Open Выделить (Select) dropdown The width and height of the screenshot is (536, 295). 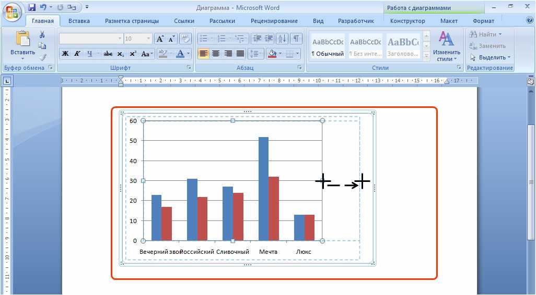point(490,57)
